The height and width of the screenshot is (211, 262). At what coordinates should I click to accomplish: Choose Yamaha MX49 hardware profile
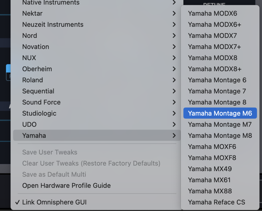click(210, 169)
